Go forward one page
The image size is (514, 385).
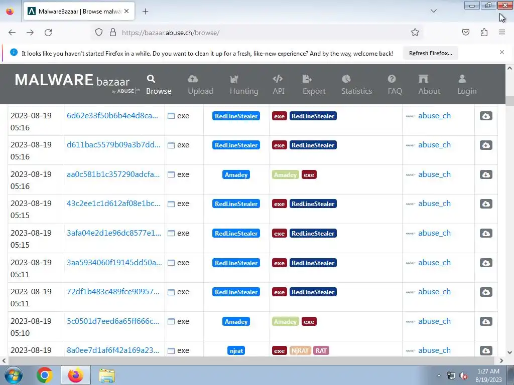[x=30, y=33]
